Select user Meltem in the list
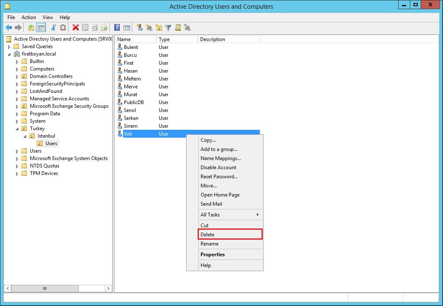The height and width of the screenshot is (306, 443). 132,79
